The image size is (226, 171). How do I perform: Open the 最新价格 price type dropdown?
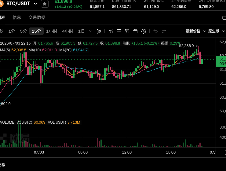click(195, 31)
